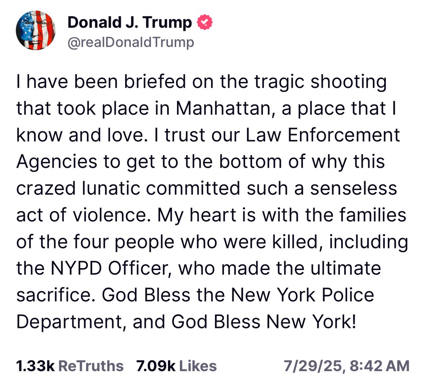Open the @realDonaldTrump handle link

point(131,43)
